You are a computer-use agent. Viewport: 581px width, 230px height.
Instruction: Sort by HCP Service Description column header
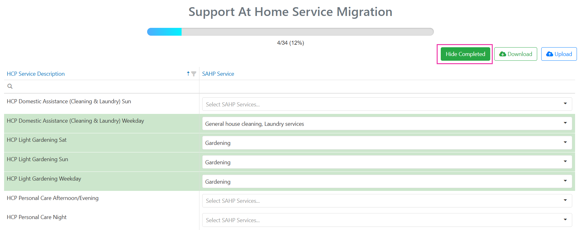[x=36, y=74]
